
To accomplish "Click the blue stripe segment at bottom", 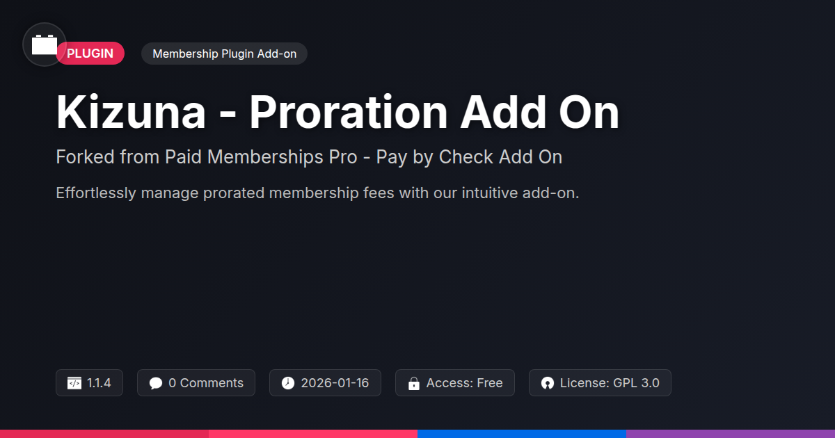I will point(522,434).
